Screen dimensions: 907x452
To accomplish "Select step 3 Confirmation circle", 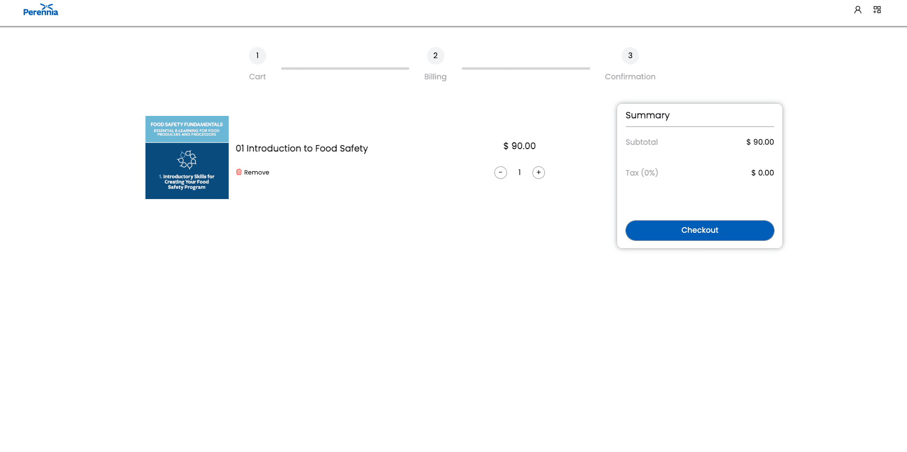I will [x=630, y=56].
